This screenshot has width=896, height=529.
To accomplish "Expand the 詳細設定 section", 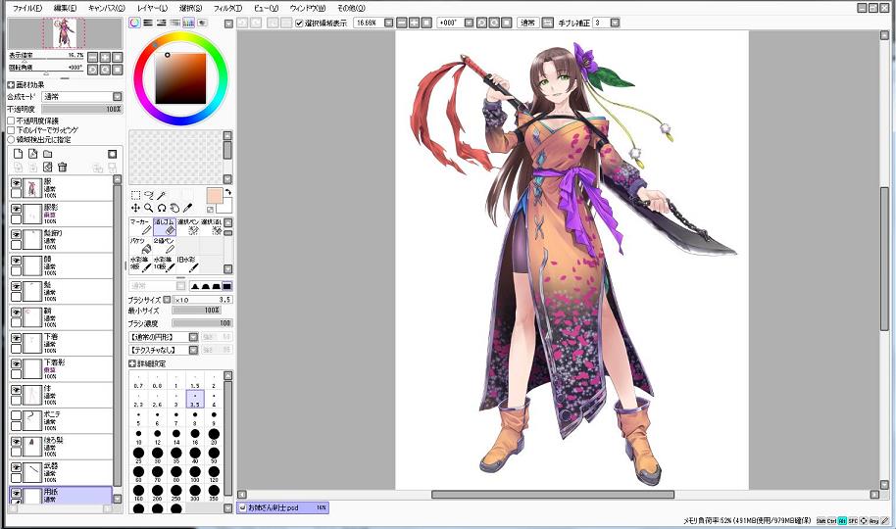I will tap(132, 363).
